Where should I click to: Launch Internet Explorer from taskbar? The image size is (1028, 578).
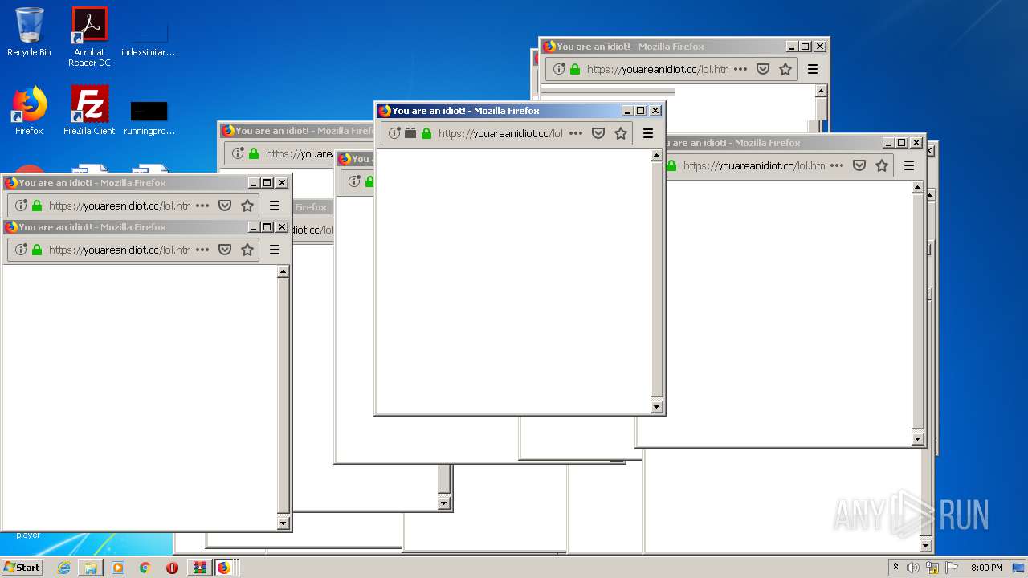pos(63,568)
